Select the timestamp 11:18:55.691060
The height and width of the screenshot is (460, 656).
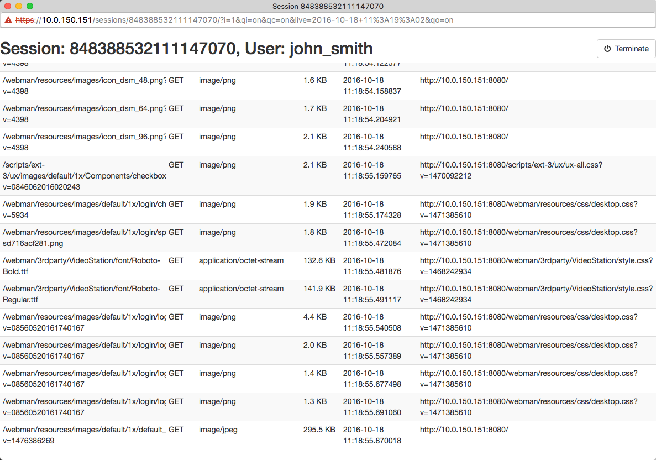372,412
